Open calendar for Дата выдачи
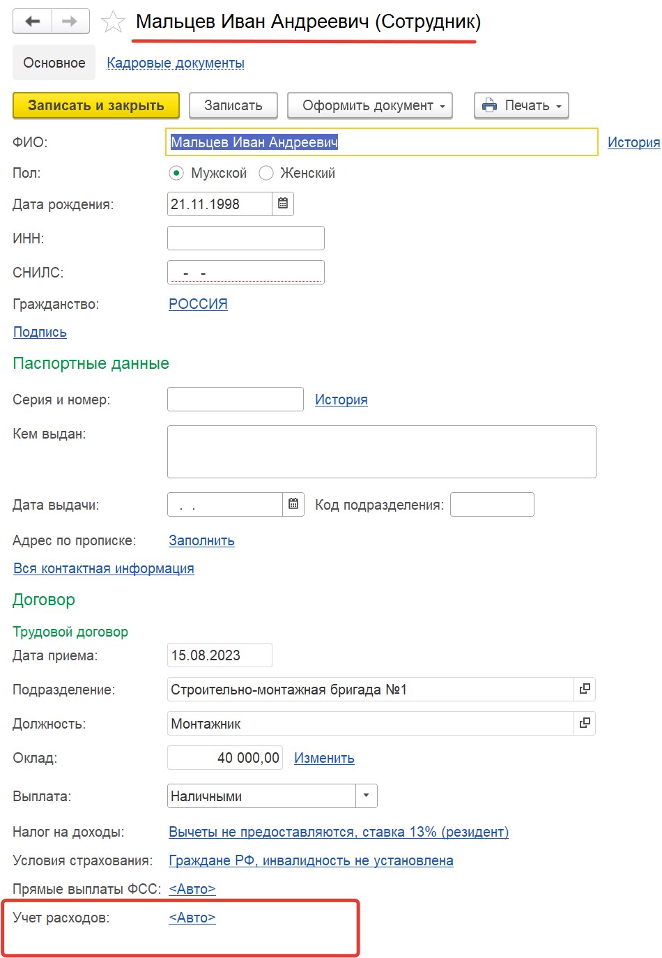662x958 pixels. [x=293, y=504]
